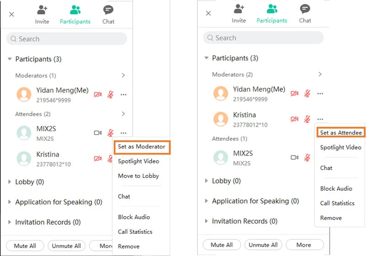Open Yidan Meng's more options in right panel

[320, 94]
